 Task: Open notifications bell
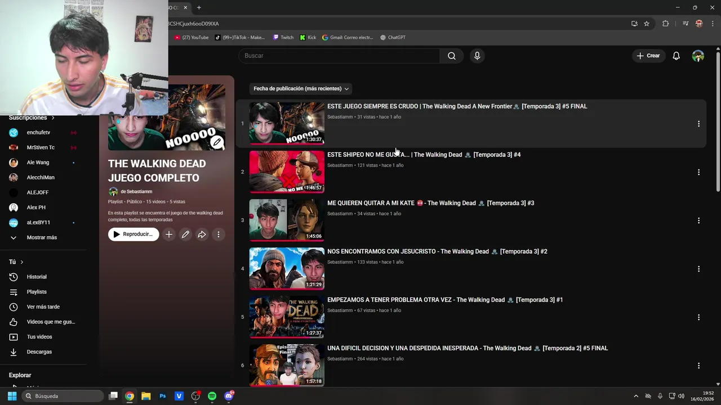coord(676,56)
